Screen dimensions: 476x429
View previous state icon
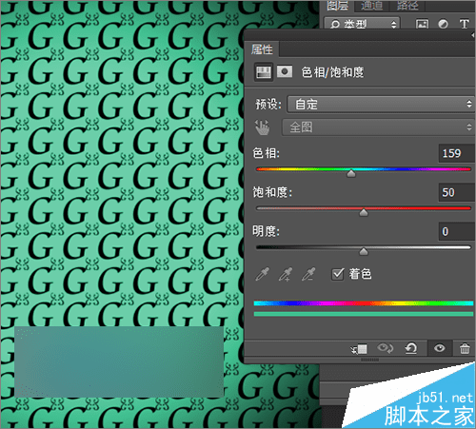(x=385, y=348)
